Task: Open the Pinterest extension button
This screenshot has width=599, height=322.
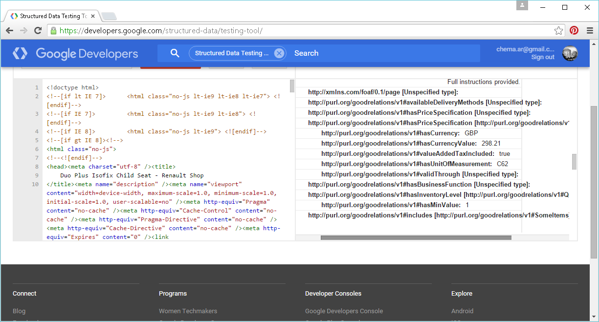Action: (x=574, y=30)
